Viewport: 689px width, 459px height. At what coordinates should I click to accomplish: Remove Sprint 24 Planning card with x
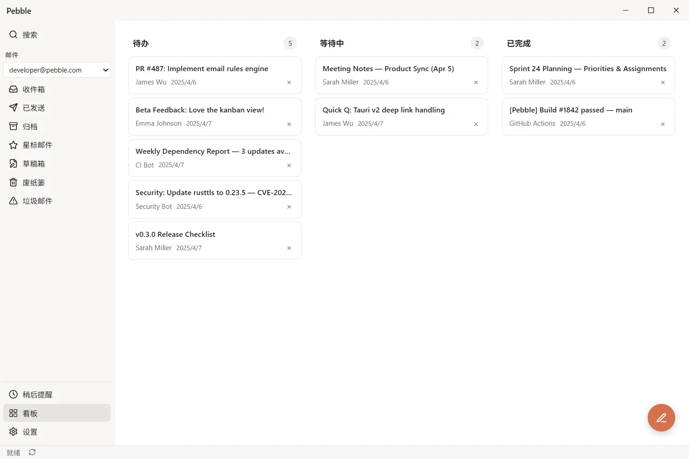point(663,83)
